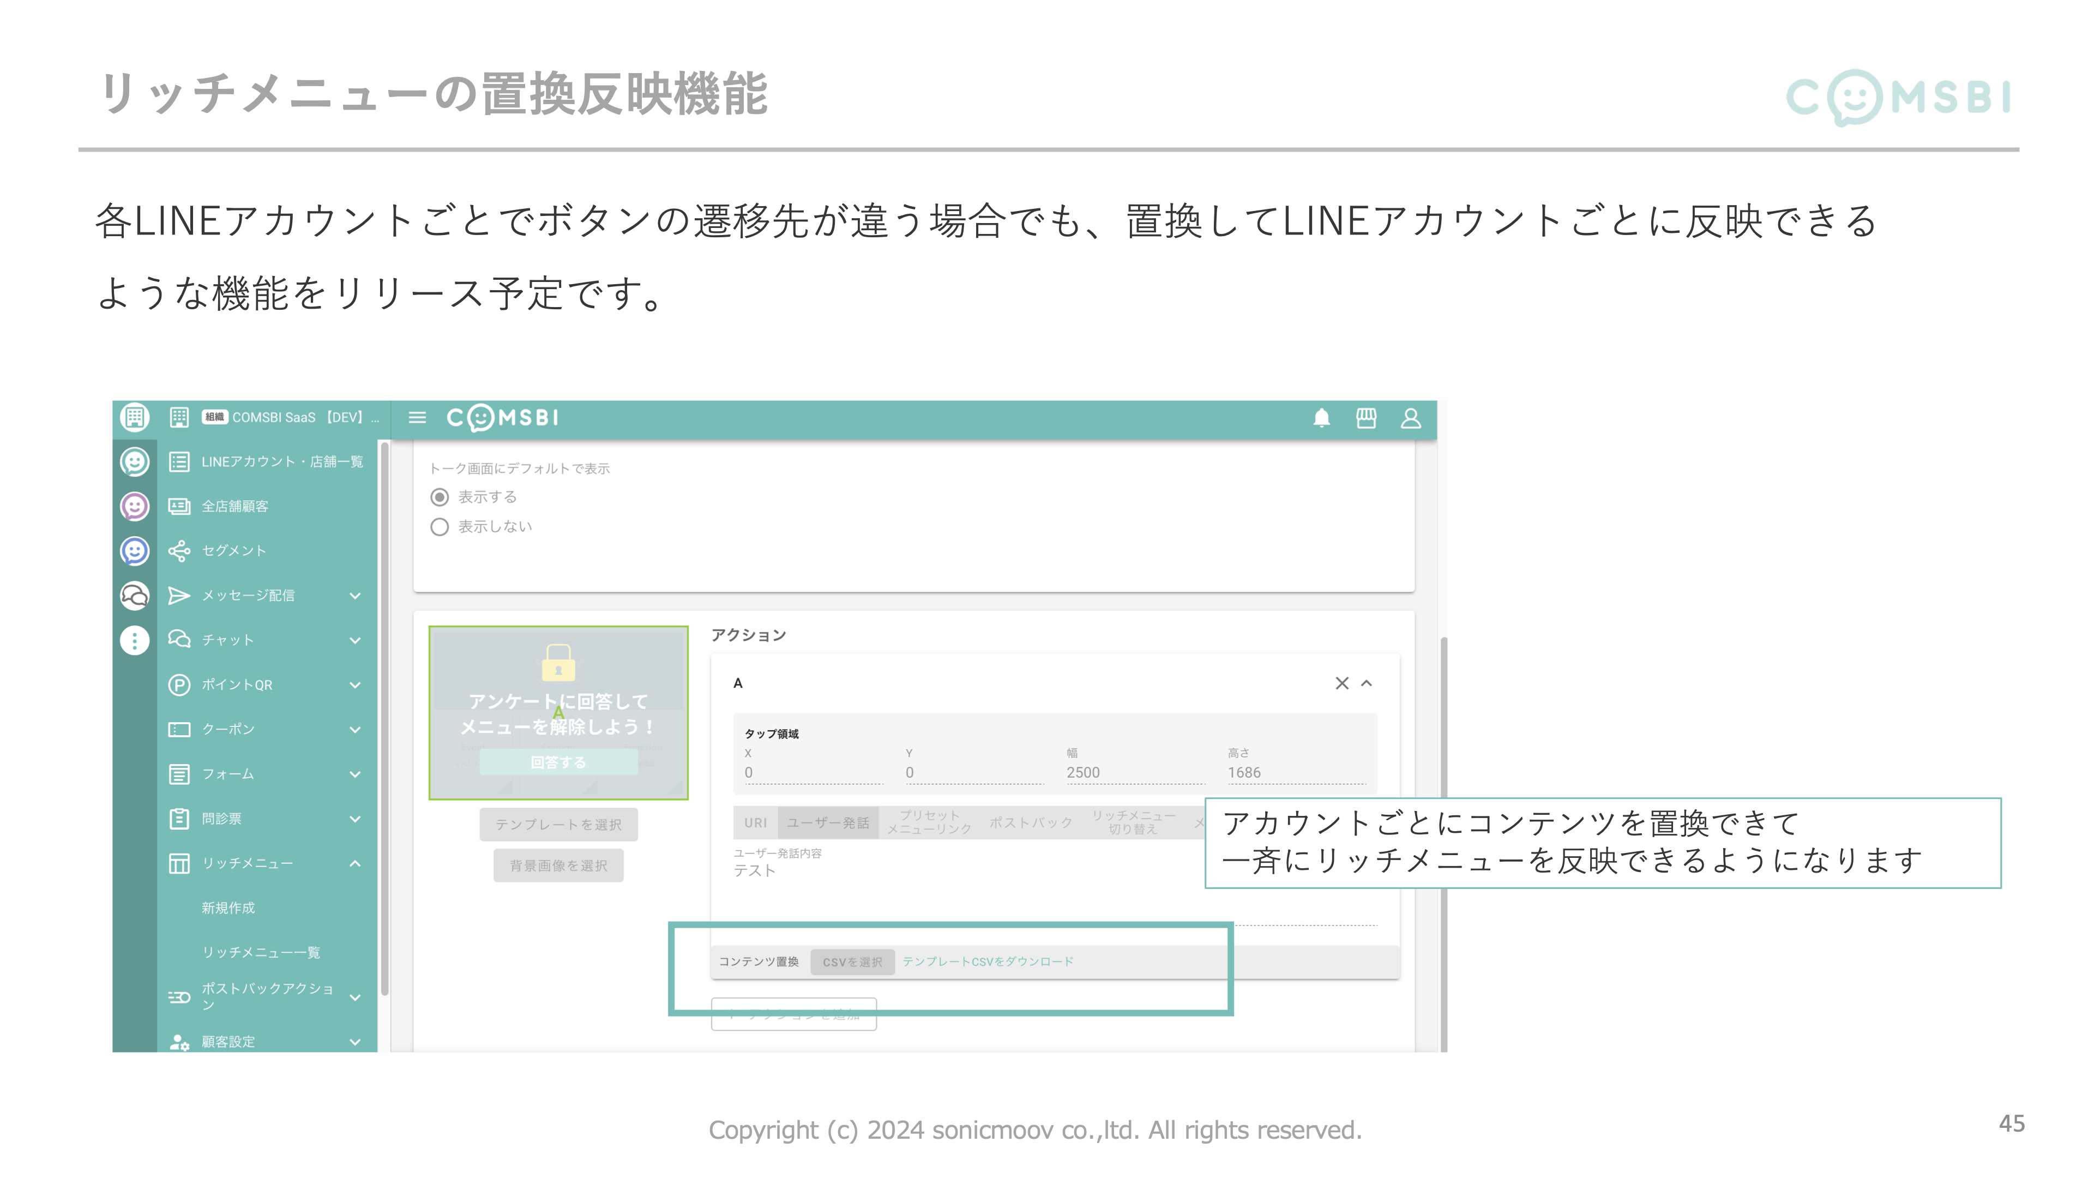Click the notification bell icon
The height and width of the screenshot is (1178, 2094).
point(1322,418)
